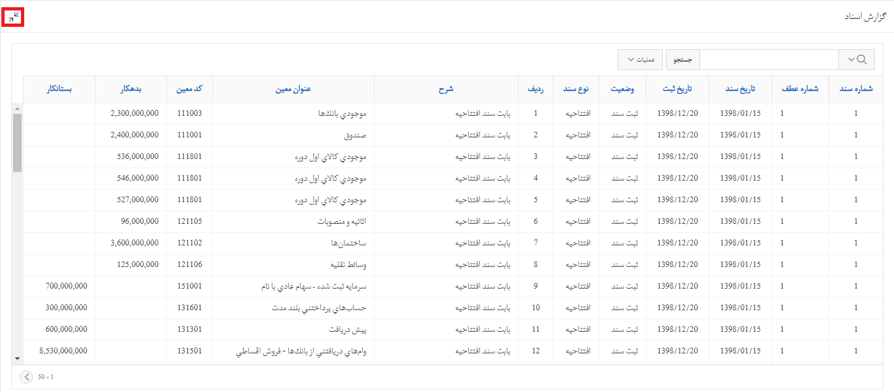This screenshot has width=894, height=392.
Task: Click the کد معین column header
Action: tap(189, 89)
